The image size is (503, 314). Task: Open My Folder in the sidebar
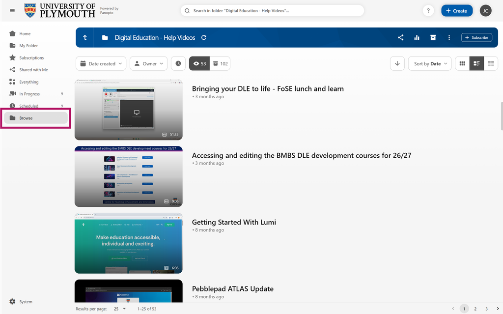click(28, 46)
